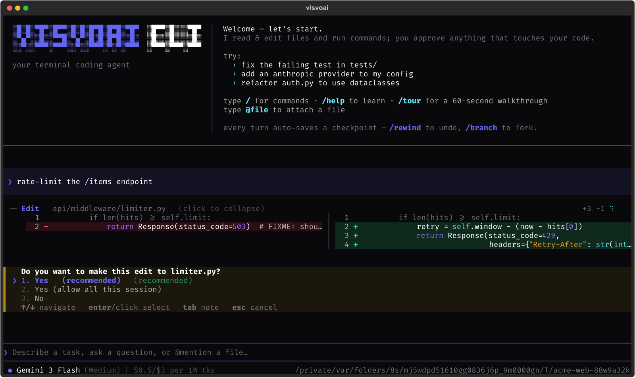This screenshot has height=378, width=635.
Task: Click the working directory path in status bar
Action: point(462,370)
